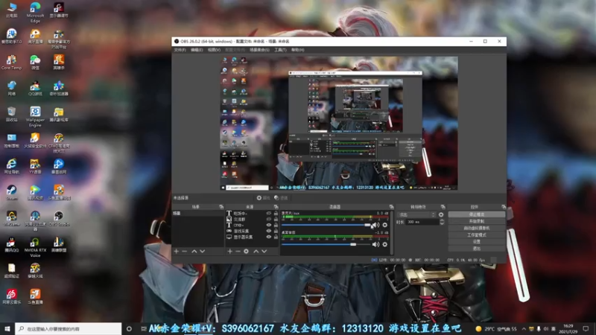Click the transition duration 300 ms field
This screenshot has width=596, height=335.
(422, 222)
